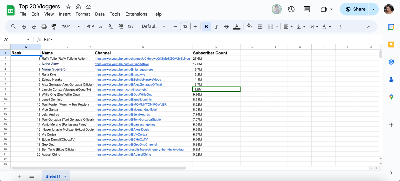Open more number formats 123
This screenshot has width=400, height=181.
[x=130, y=26]
